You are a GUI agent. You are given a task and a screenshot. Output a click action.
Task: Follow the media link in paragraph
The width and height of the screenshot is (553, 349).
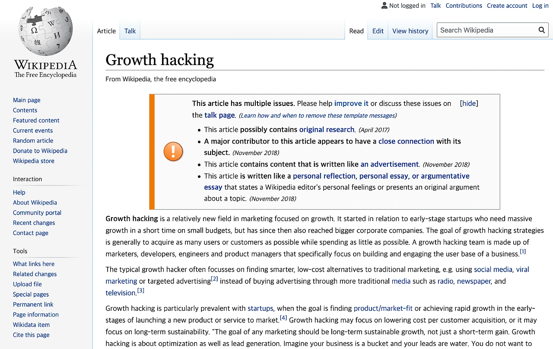click(x=401, y=281)
